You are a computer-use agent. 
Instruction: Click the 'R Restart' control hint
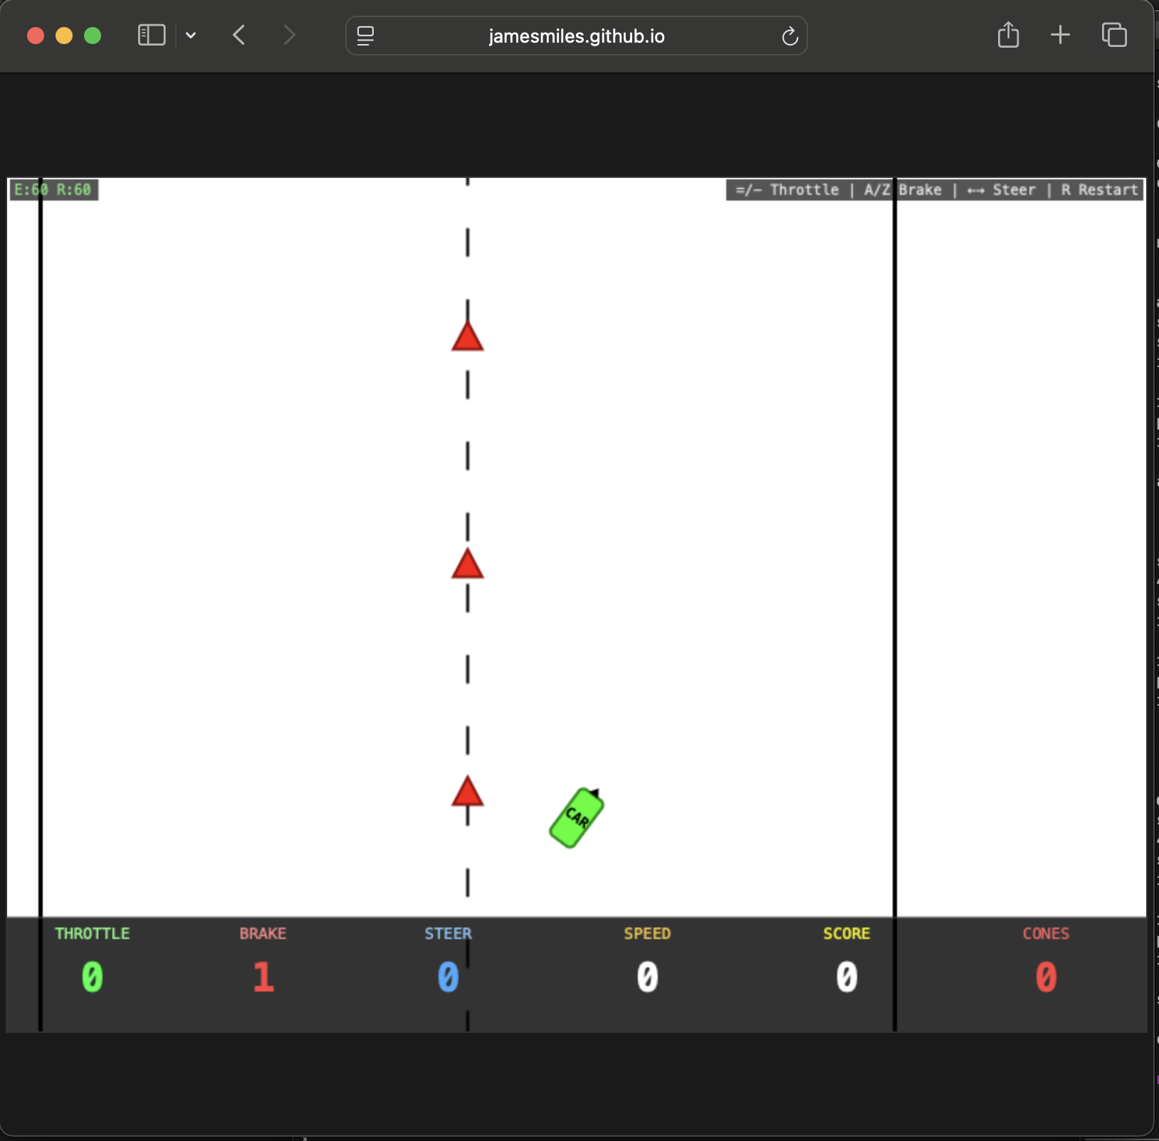point(1099,190)
